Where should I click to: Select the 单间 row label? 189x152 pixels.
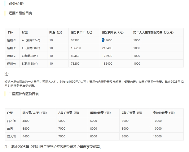tap(10, 129)
